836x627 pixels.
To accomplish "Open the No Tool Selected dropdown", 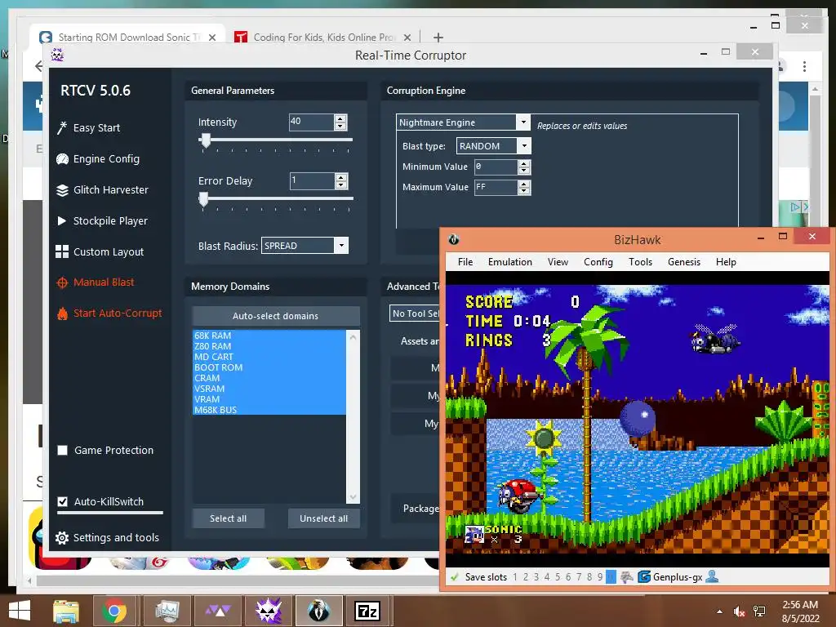I will pos(416,313).
